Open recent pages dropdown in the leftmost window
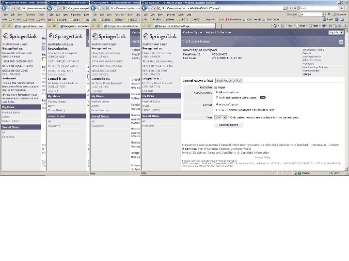 [14, 8]
